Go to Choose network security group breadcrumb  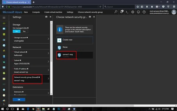click(90, 12)
